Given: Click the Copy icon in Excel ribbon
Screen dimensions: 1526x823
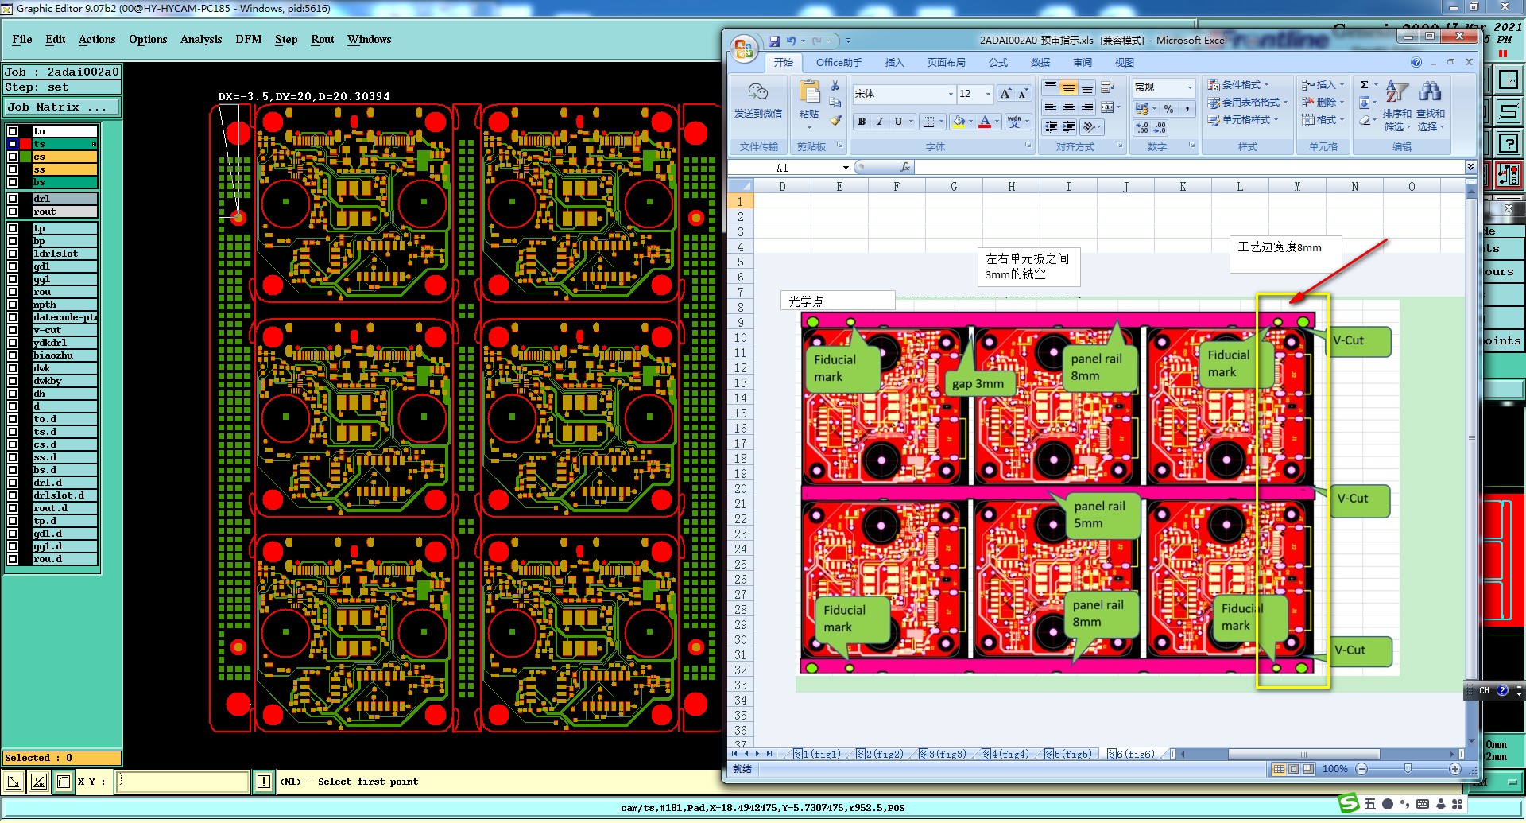Looking at the screenshot, I should pyautogui.click(x=835, y=103).
